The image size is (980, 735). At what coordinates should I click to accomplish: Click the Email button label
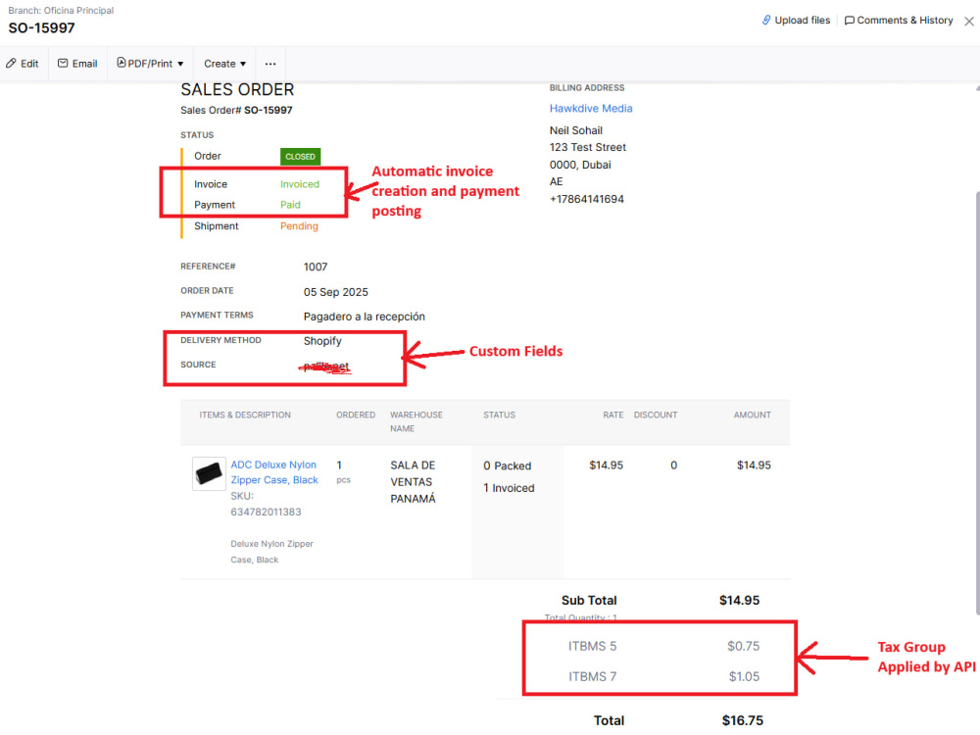84,63
